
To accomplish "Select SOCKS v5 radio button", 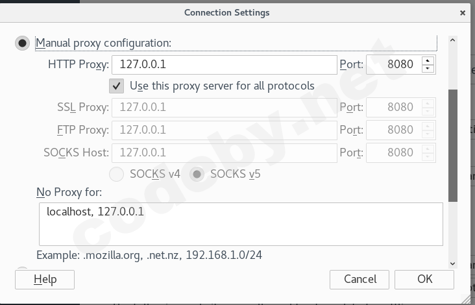I will pos(197,174).
